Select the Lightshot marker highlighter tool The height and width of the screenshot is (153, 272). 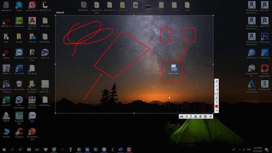[x=216, y=98]
